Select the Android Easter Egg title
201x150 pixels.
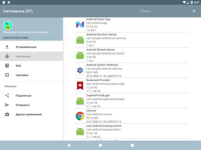(x=98, y=19)
